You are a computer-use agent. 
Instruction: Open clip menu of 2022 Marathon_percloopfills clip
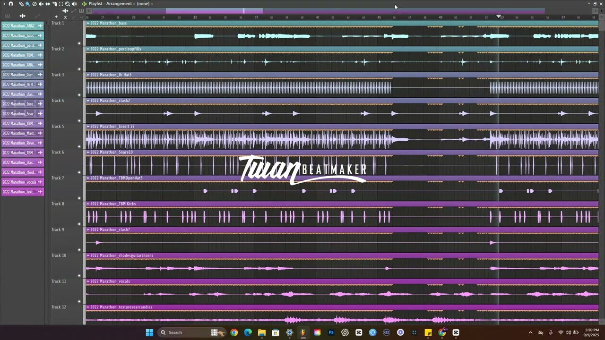(x=88, y=49)
